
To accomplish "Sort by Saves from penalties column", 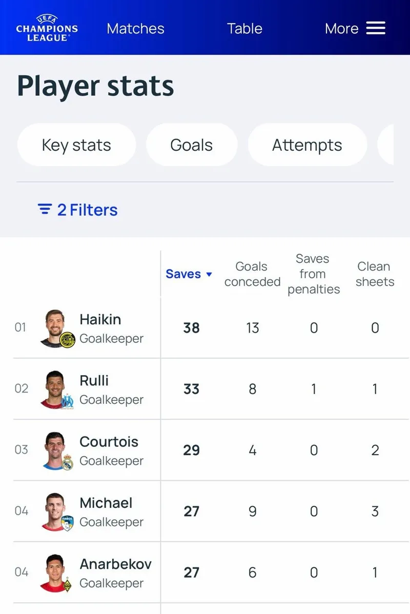I will coord(313,274).
